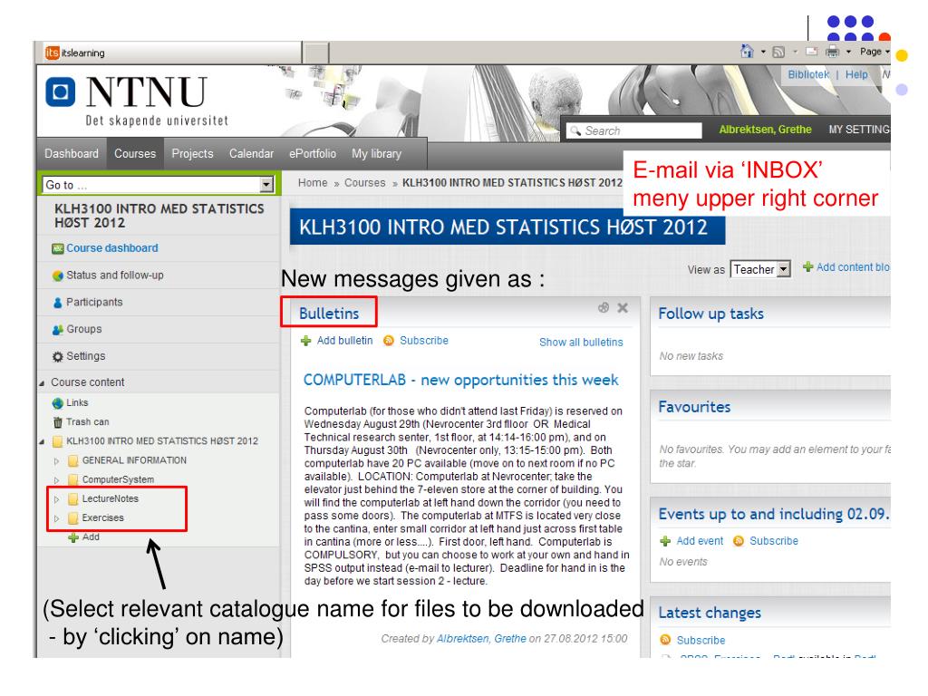Click the browser Home icon

click(x=748, y=52)
